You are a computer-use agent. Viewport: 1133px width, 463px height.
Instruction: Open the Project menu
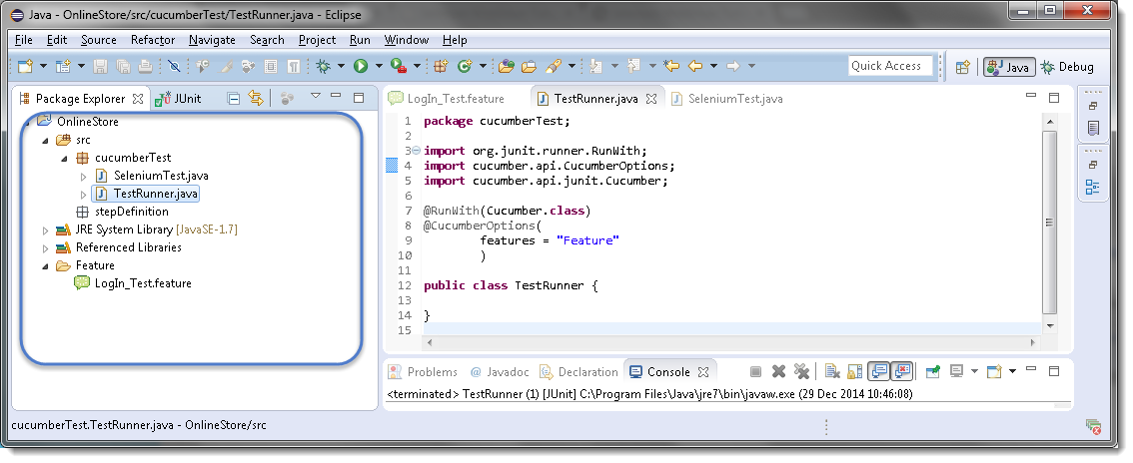tap(317, 40)
